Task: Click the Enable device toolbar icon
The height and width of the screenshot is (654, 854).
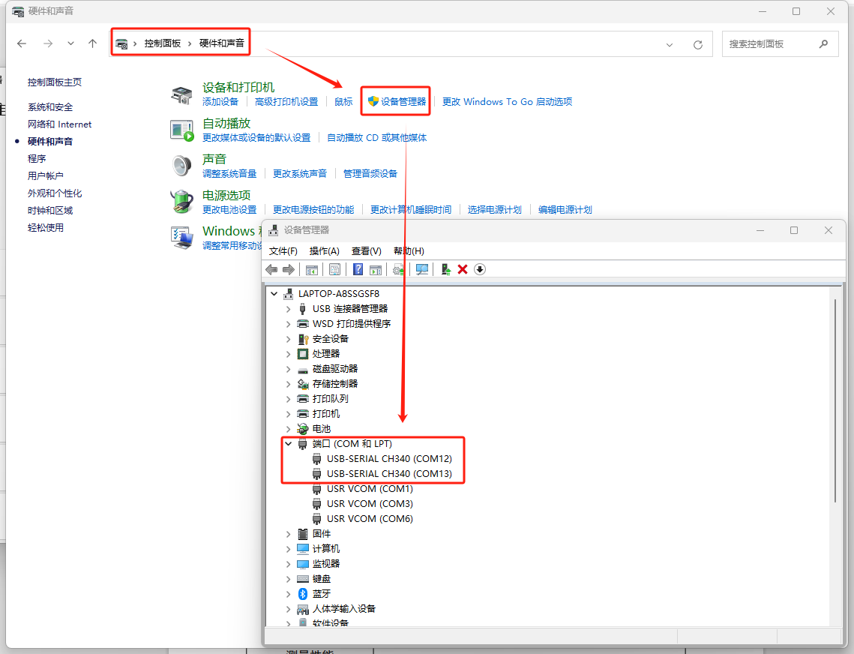Action: pos(445,269)
